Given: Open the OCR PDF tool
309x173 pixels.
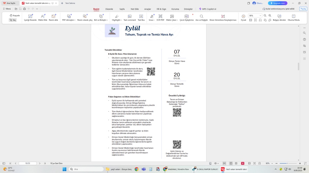Looking at the screenshot, I should [x=160, y=17].
